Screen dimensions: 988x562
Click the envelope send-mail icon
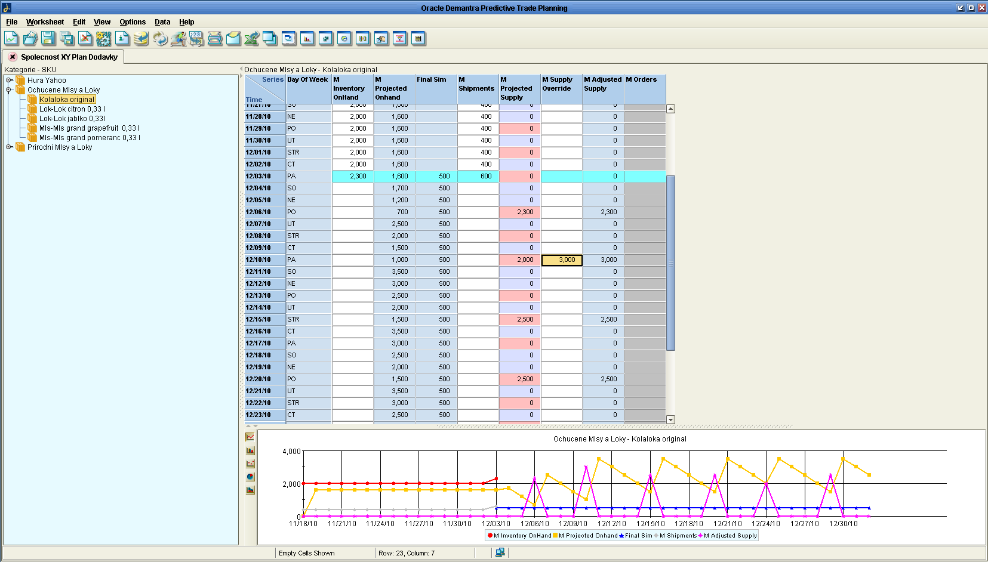point(233,39)
